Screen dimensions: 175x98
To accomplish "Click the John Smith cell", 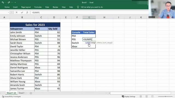I will [22, 32].
